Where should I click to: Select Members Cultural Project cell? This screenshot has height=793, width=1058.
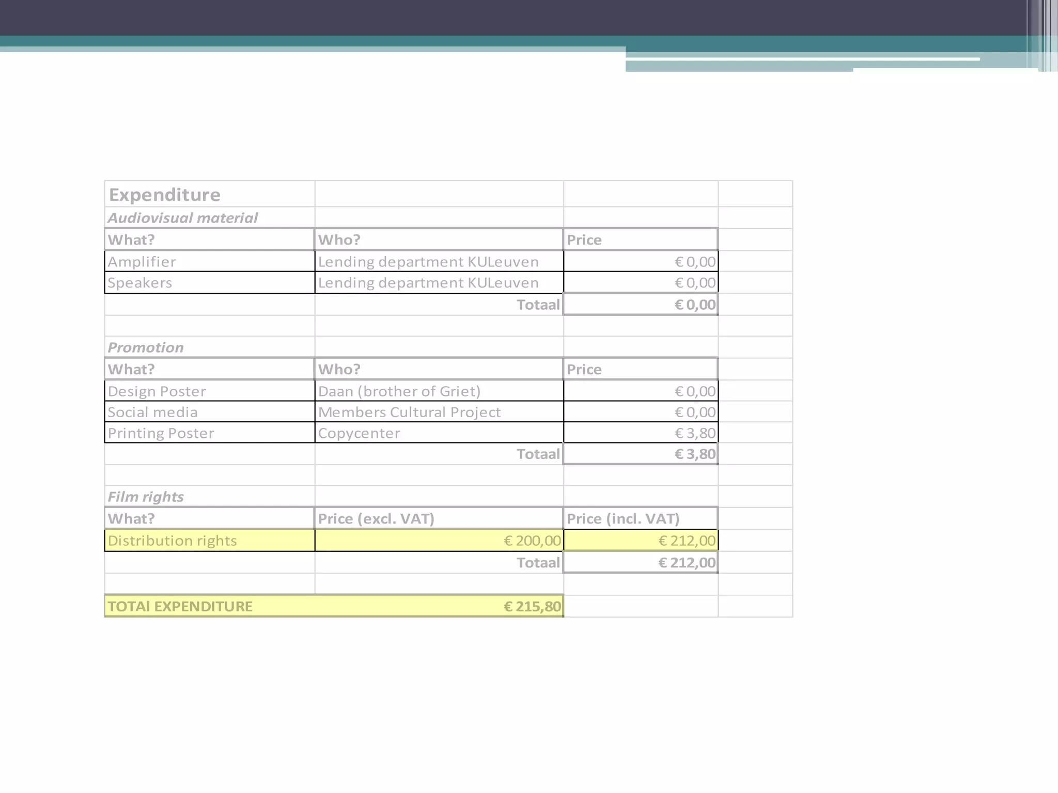point(409,412)
